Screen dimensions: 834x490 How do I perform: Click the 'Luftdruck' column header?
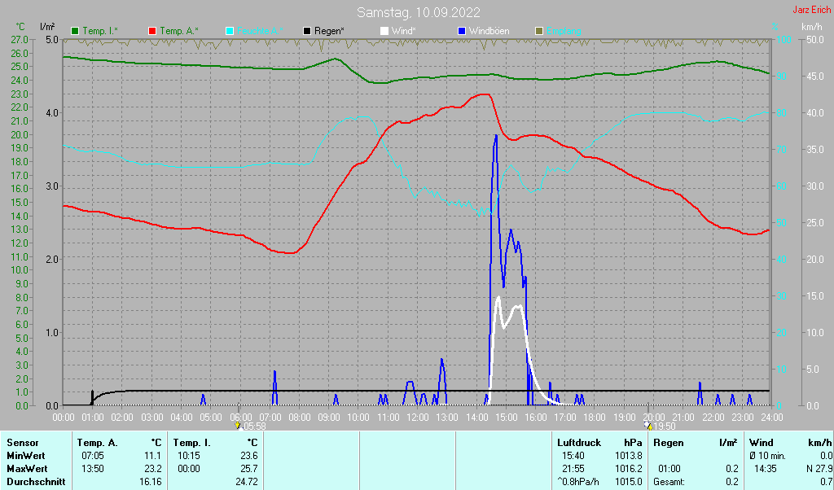[x=579, y=443]
